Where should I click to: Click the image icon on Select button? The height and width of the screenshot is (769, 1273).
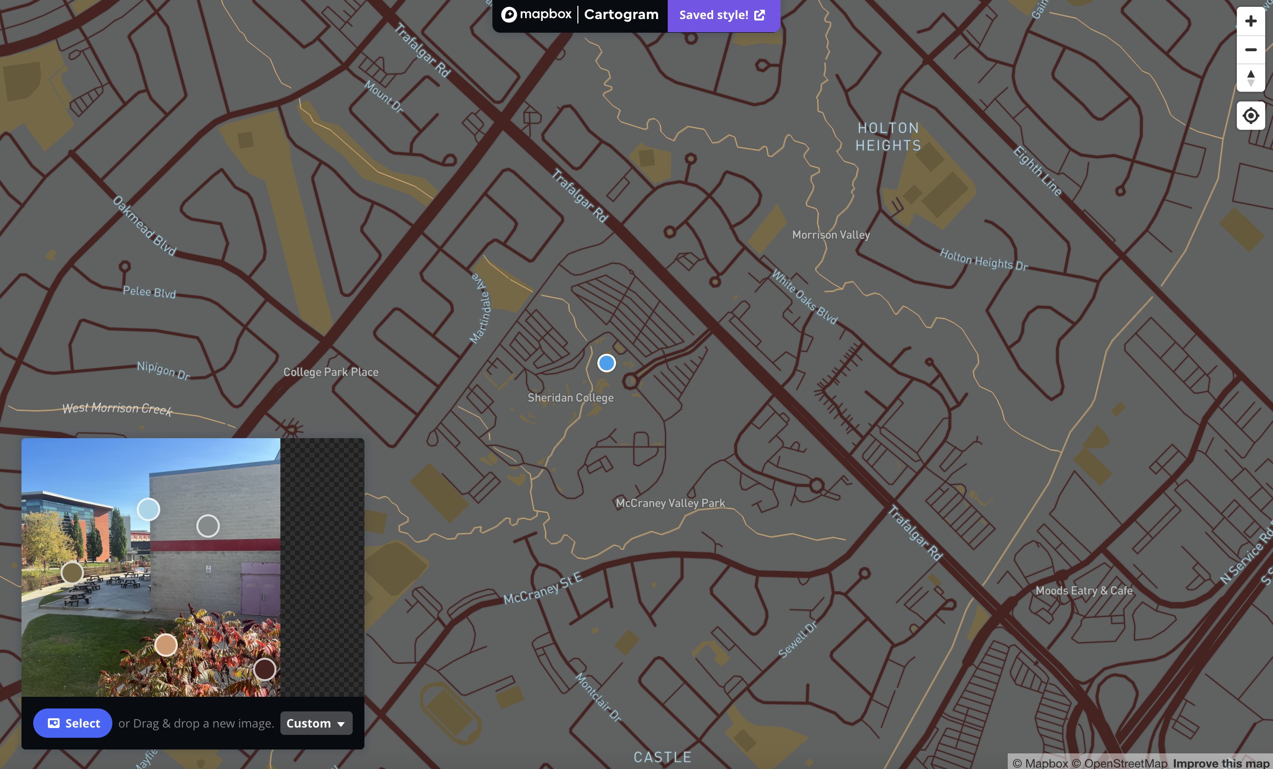(x=54, y=723)
